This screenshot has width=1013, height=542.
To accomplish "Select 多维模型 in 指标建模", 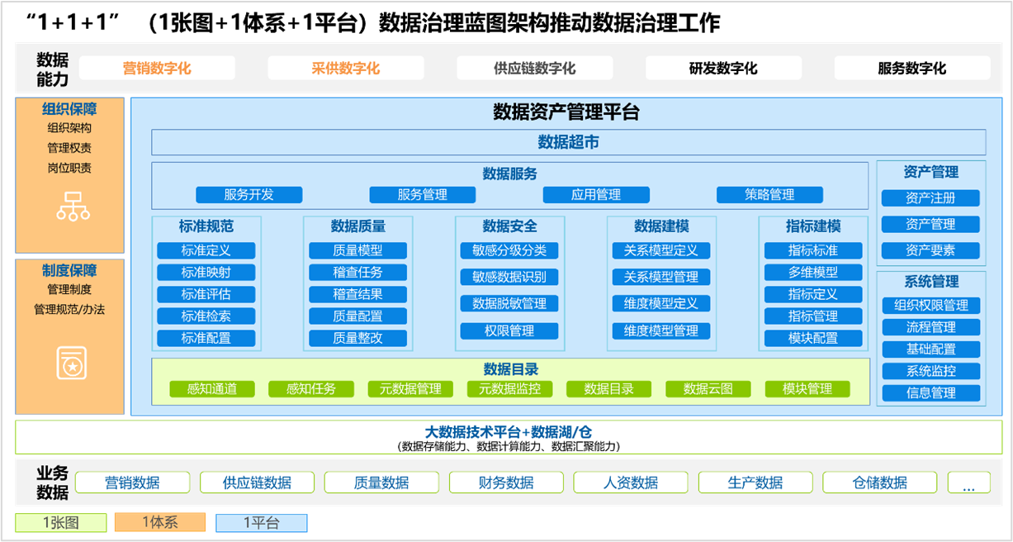I will (813, 273).
